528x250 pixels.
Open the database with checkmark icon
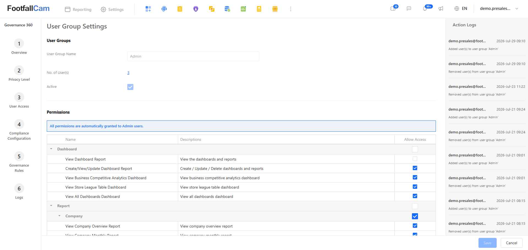[x=227, y=9]
